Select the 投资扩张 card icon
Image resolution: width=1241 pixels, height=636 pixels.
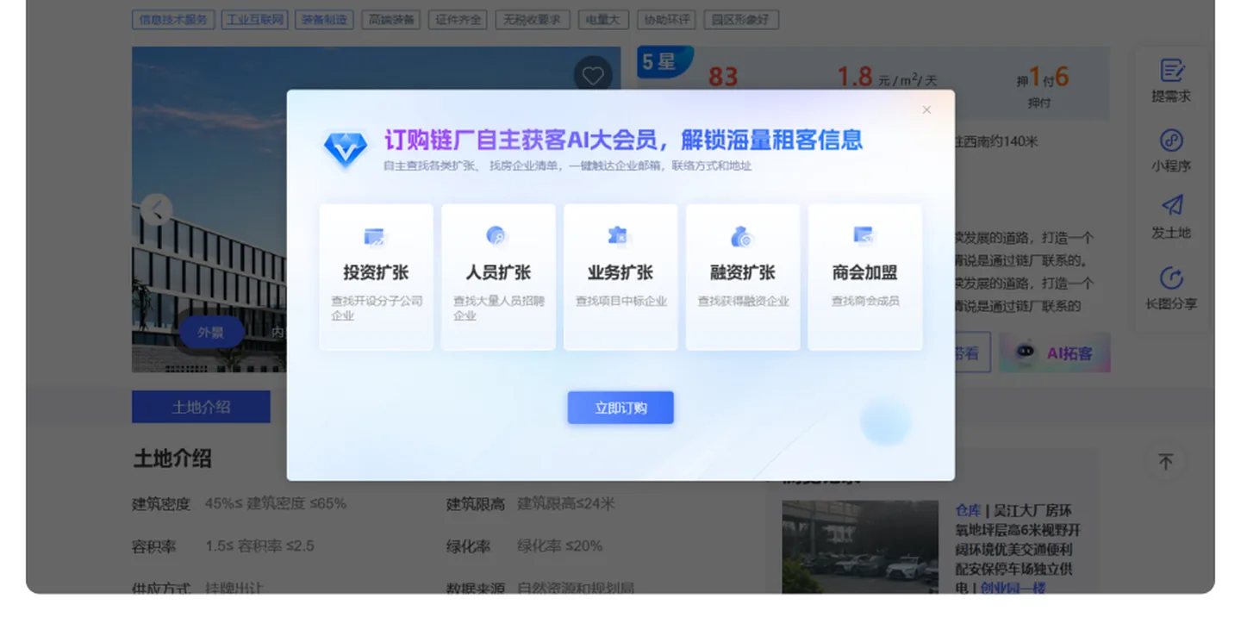375,236
